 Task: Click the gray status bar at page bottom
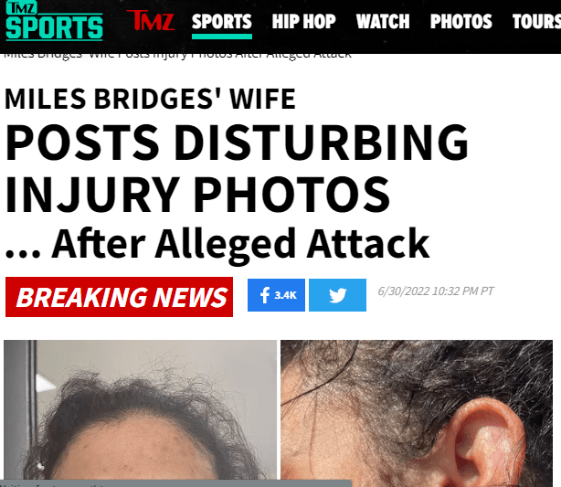click(x=176, y=483)
